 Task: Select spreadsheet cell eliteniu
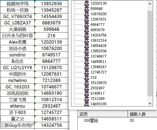click(17, 106)
